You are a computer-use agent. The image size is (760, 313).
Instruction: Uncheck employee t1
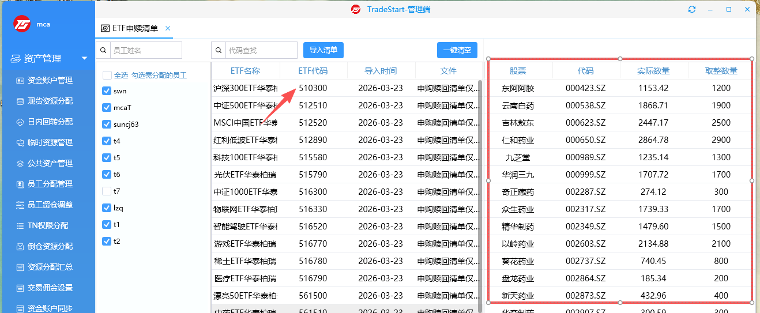[107, 224]
